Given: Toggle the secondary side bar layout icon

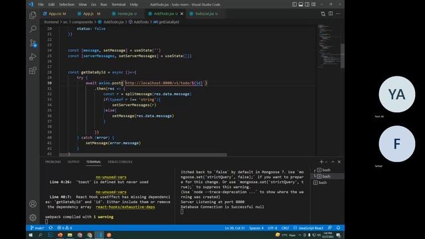Looking at the screenshot, I should 307,5.
